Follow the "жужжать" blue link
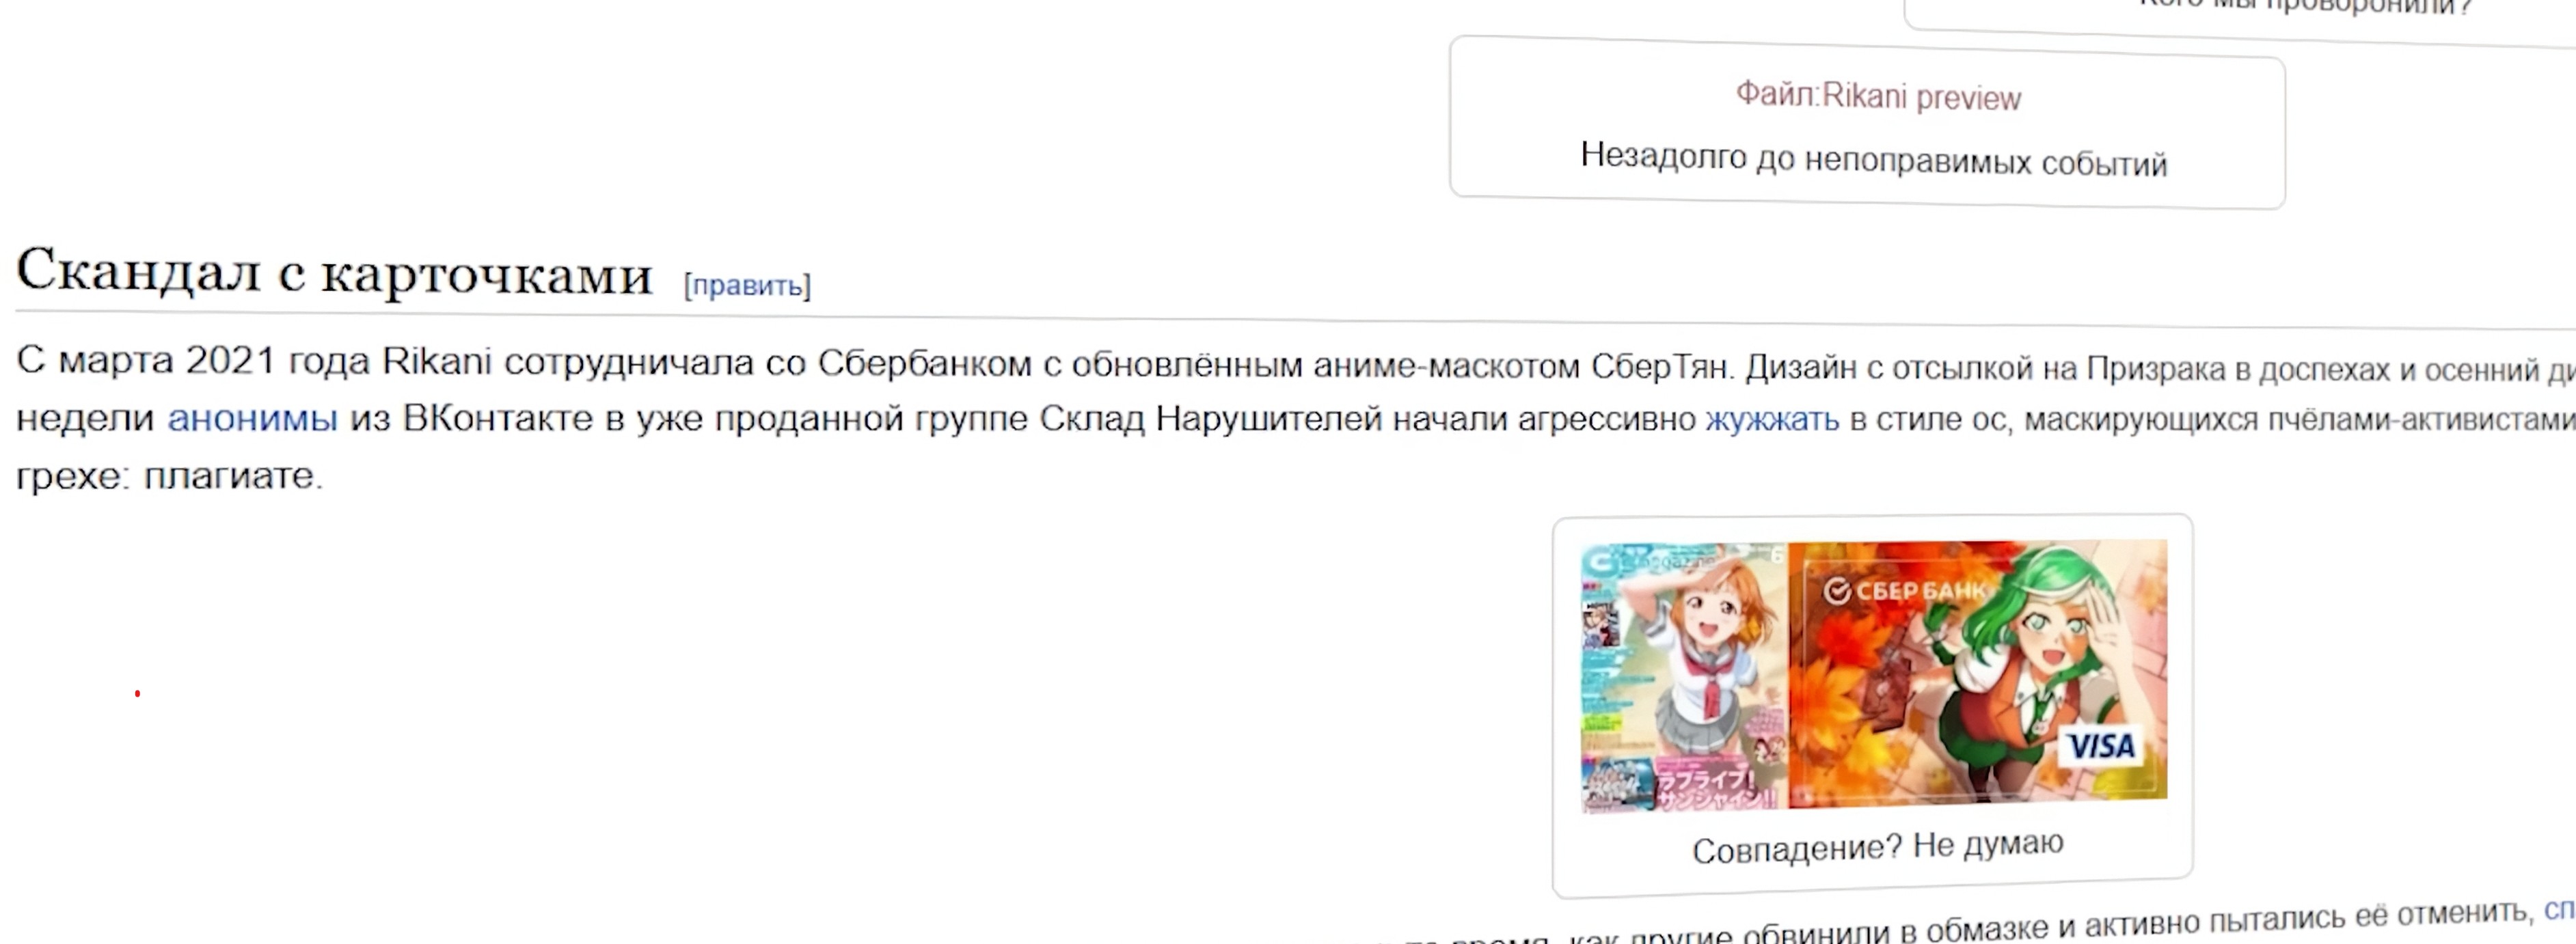This screenshot has height=944, width=2576. tap(1772, 419)
